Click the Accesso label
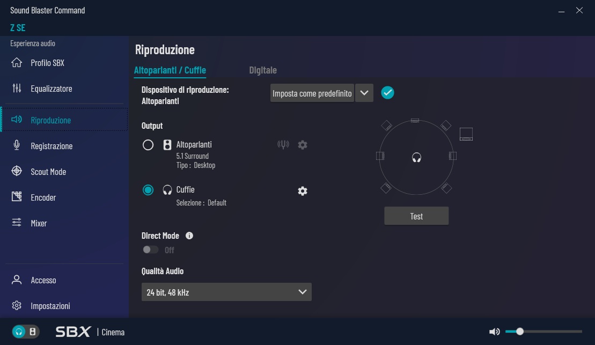595x345 pixels. 43,280
